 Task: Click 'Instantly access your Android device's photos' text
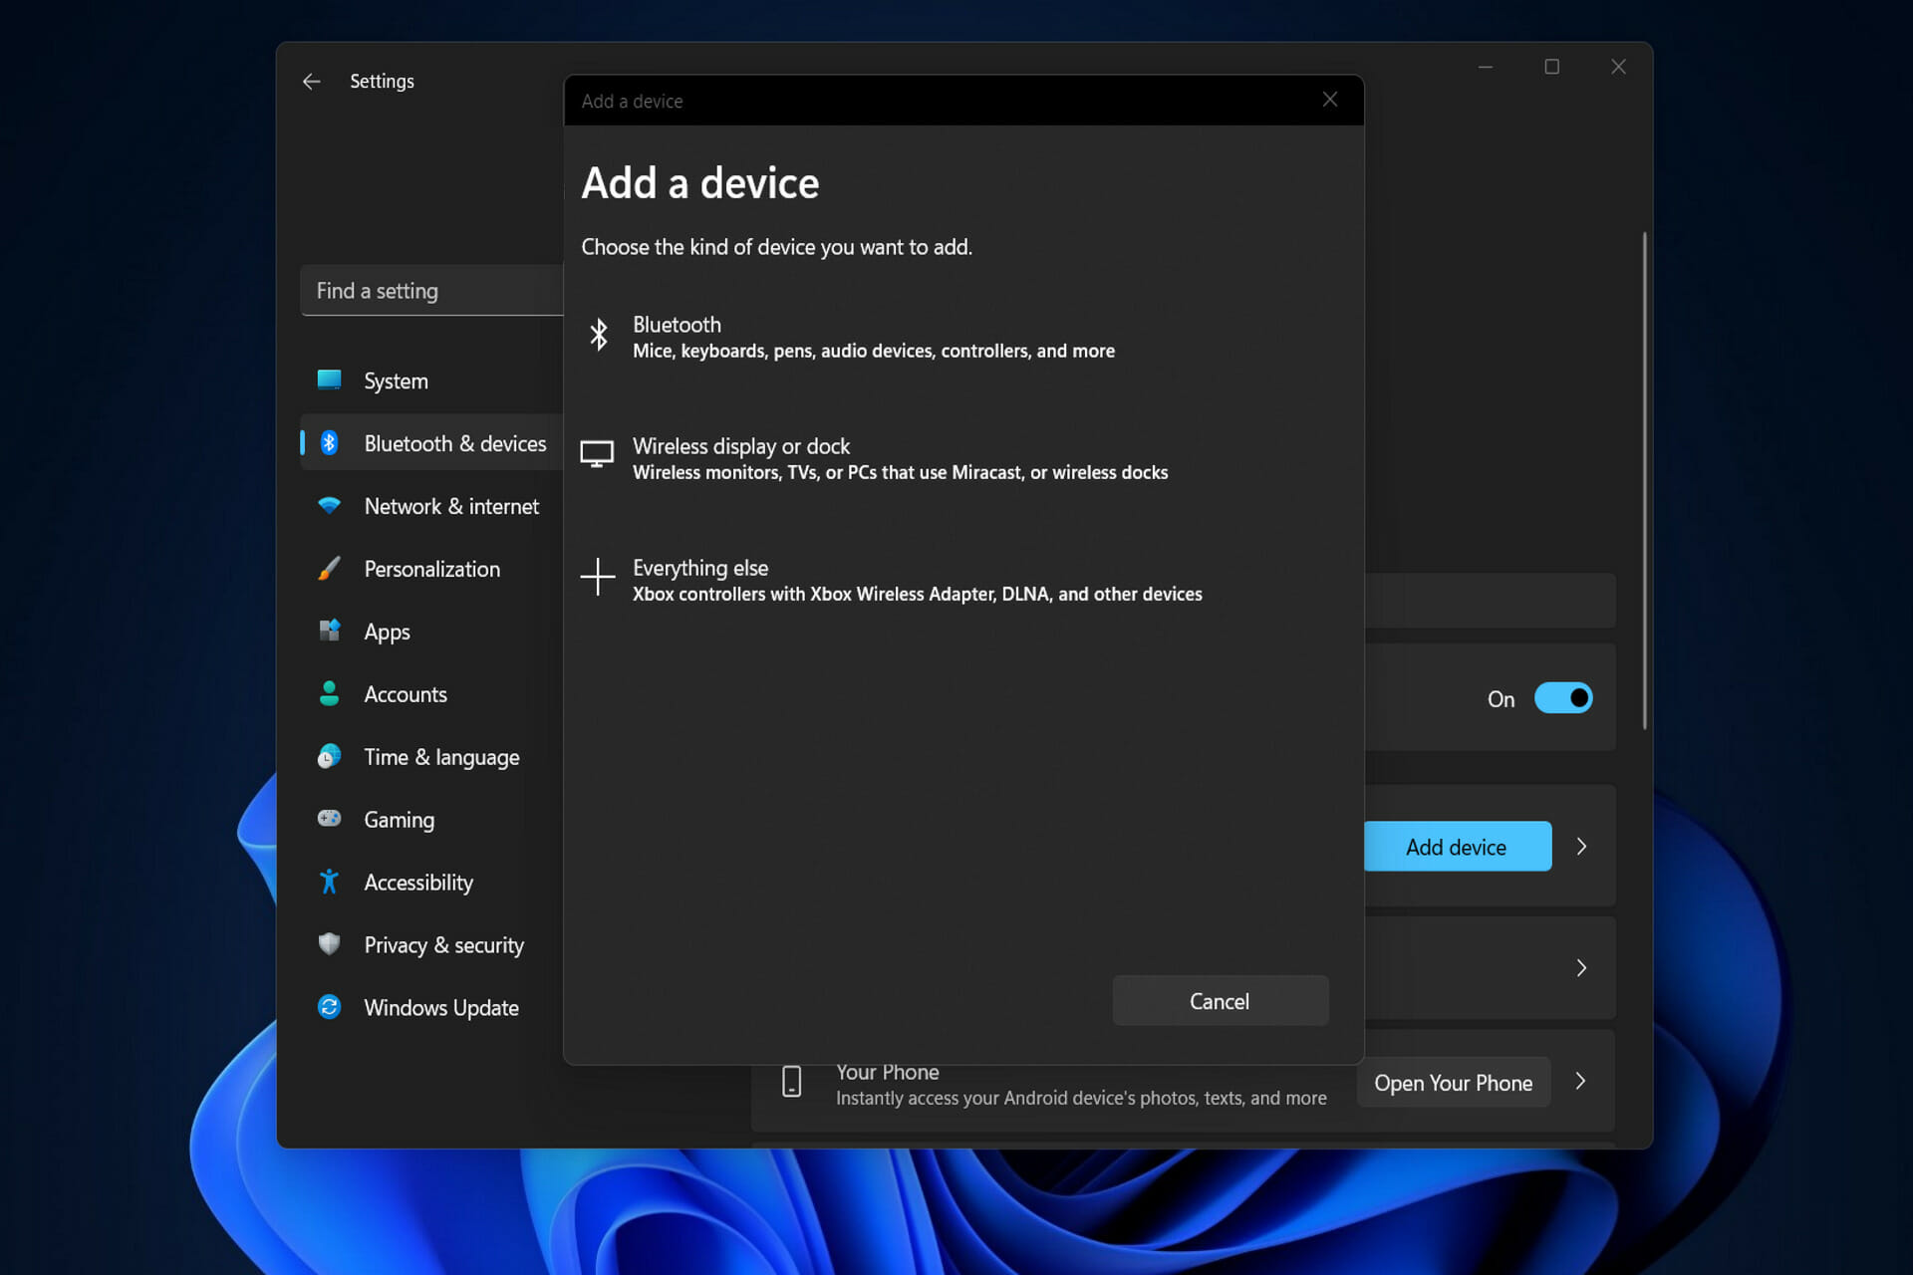(x=1017, y=1098)
